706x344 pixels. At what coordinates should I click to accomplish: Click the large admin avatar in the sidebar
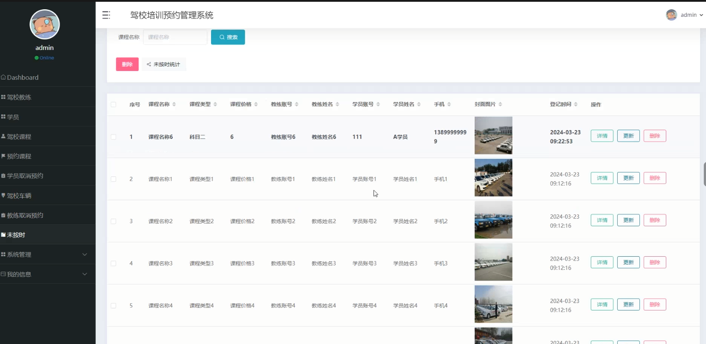(x=45, y=24)
